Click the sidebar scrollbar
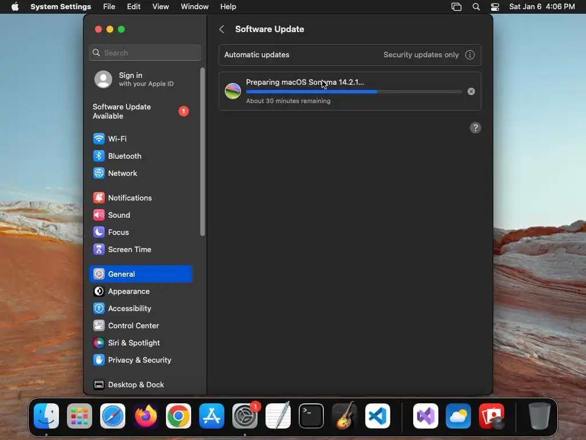Viewport: 586px width, 440px height. coord(203,152)
